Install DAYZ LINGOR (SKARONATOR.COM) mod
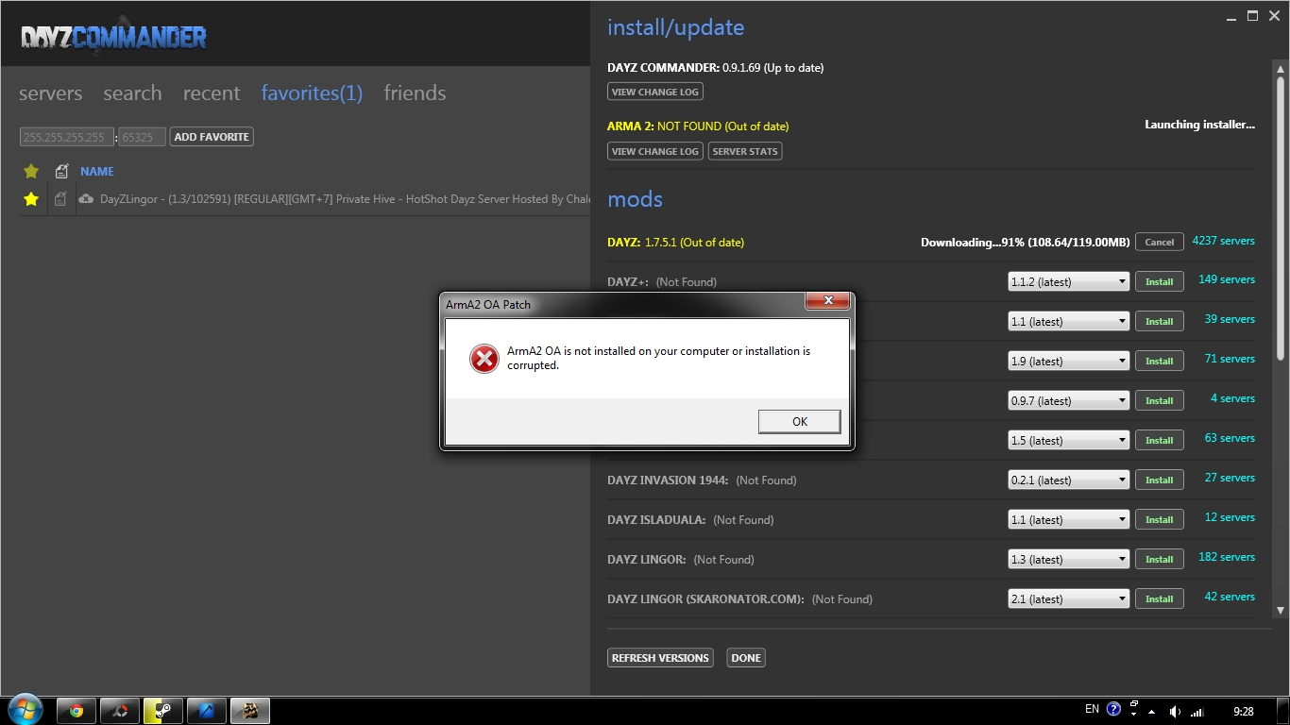This screenshot has width=1290, height=725. [1160, 599]
